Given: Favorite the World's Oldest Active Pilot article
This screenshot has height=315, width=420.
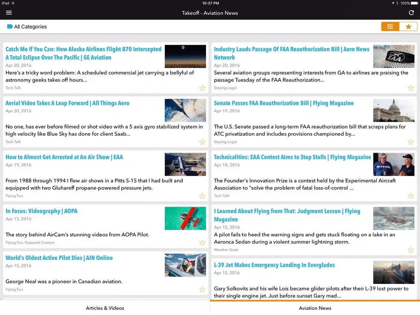Looking at the screenshot, I should click(x=202, y=289).
